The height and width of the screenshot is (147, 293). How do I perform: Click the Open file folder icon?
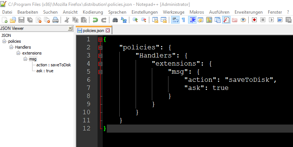(x=13, y=20)
